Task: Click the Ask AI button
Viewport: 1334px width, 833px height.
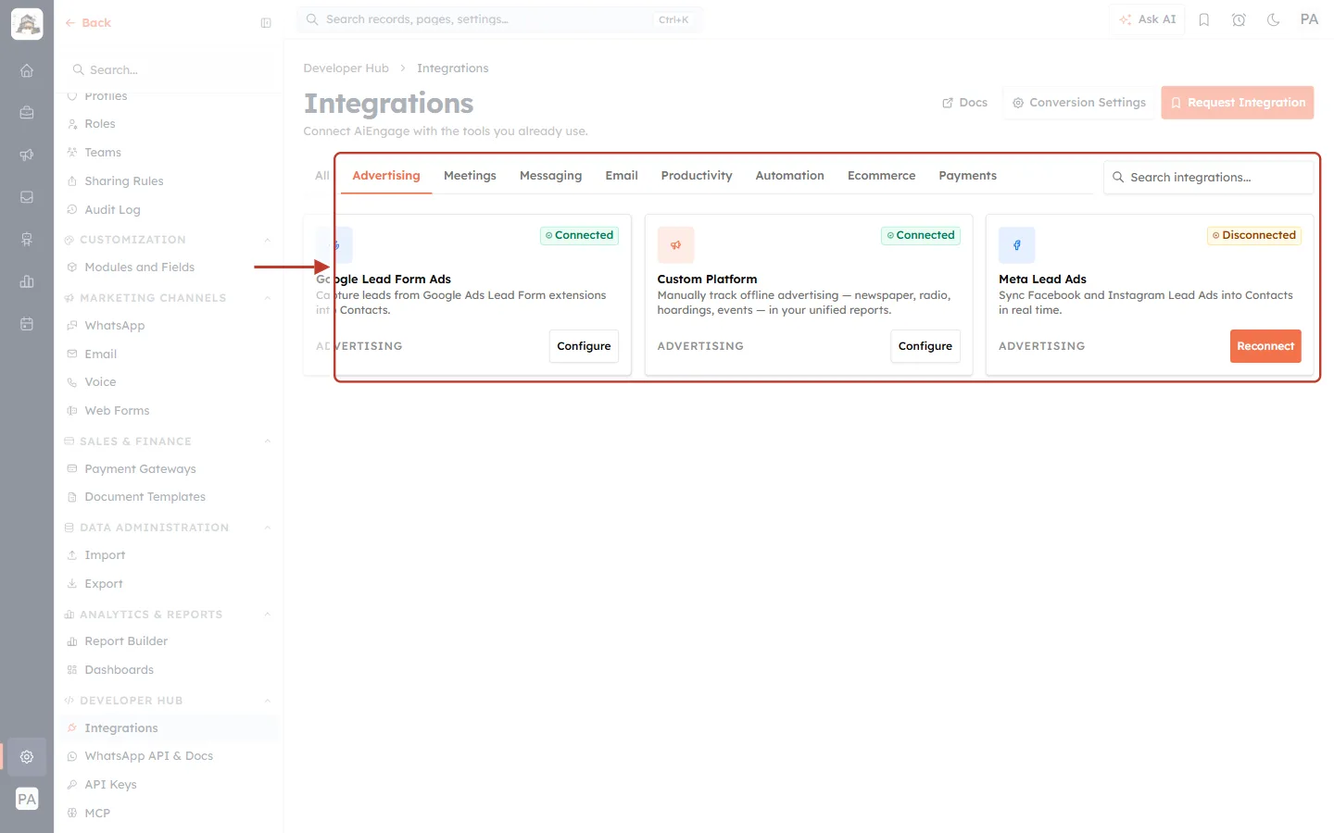Action: point(1148,19)
